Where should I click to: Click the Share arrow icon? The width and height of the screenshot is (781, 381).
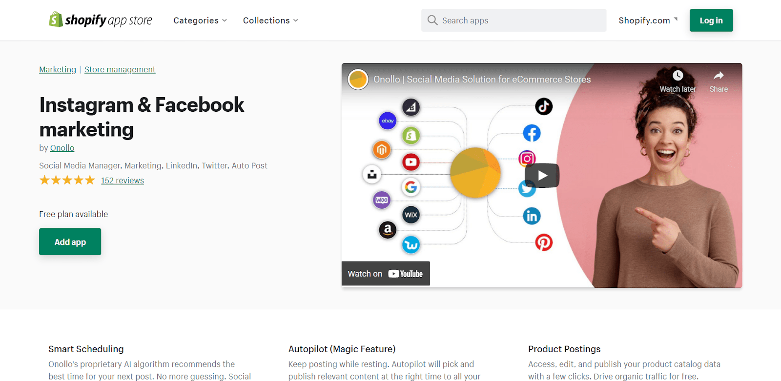pos(719,76)
